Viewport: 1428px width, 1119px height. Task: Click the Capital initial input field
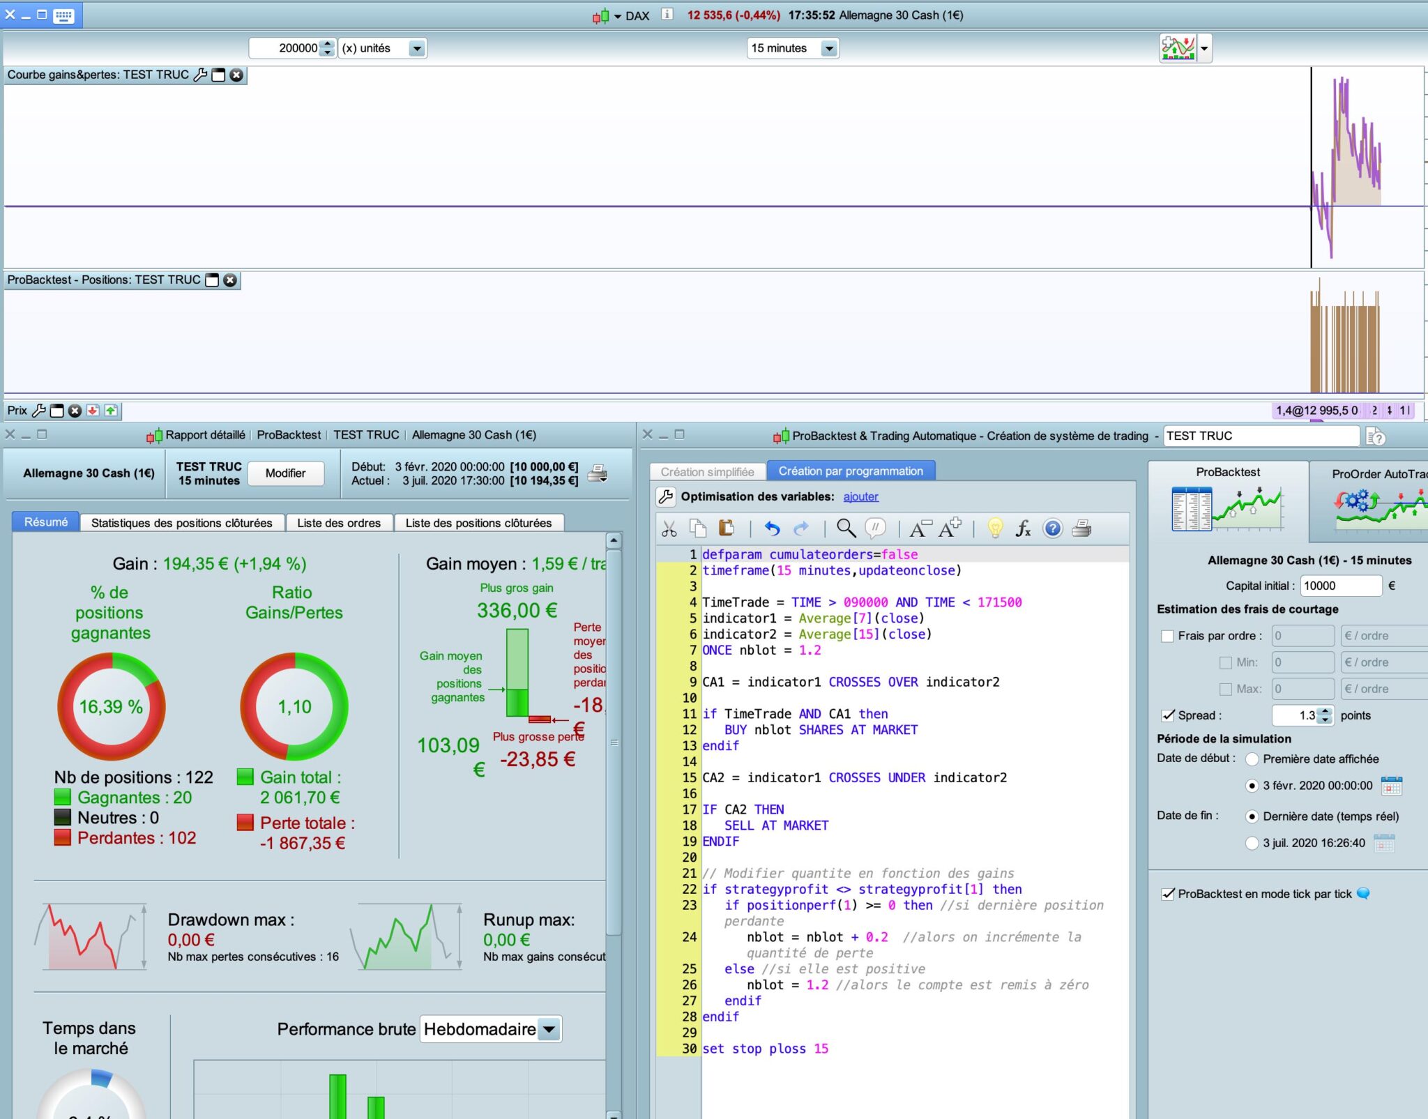(x=1340, y=586)
